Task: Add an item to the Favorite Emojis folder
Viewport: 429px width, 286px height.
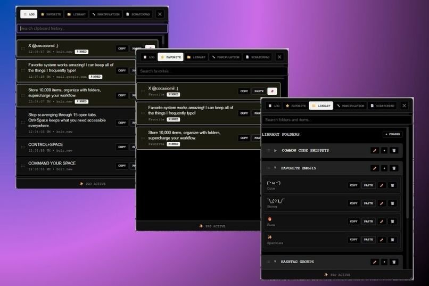Action: pos(384,168)
